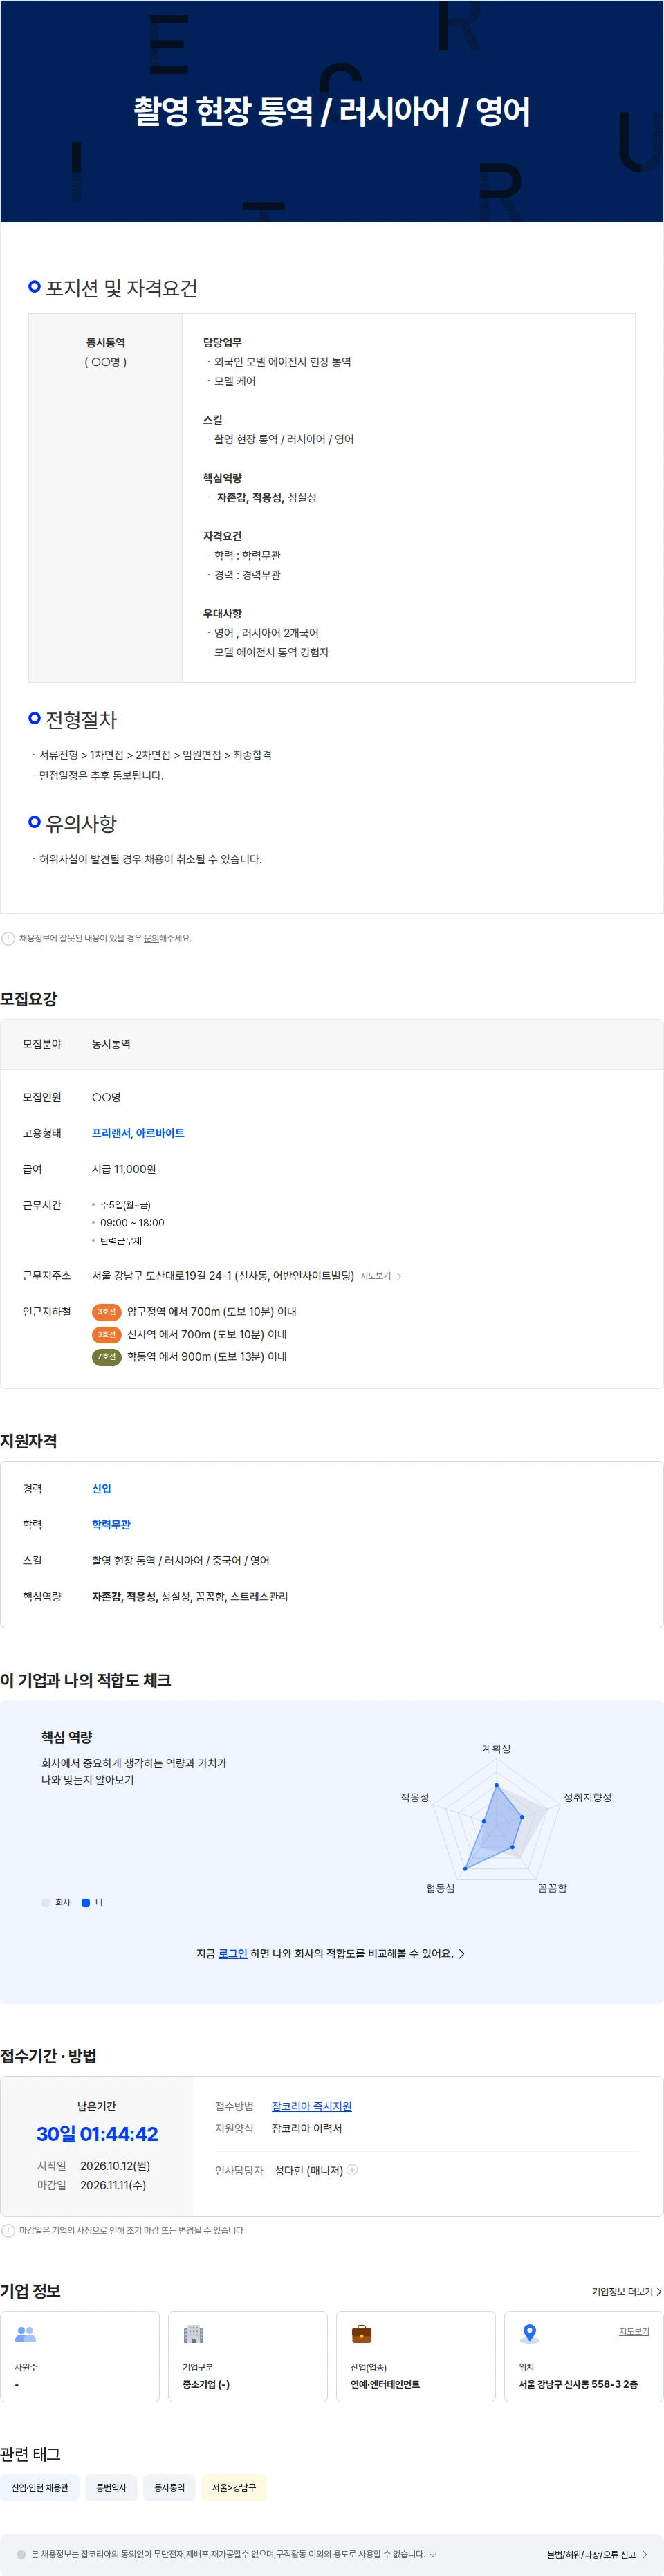Click 불법/허위/과장/오류 신고 report link

(597, 2554)
